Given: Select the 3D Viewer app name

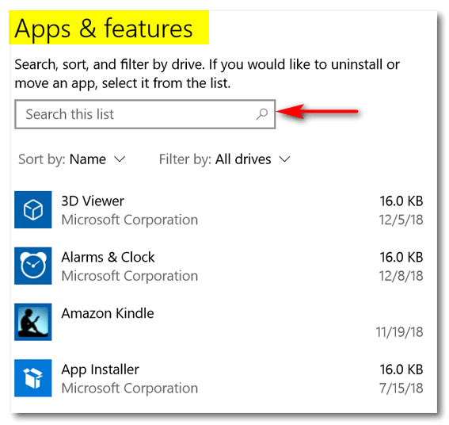Looking at the screenshot, I should pyautogui.click(x=93, y=201).
